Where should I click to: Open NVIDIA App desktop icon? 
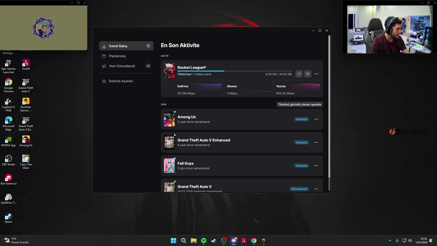[9, 141]
